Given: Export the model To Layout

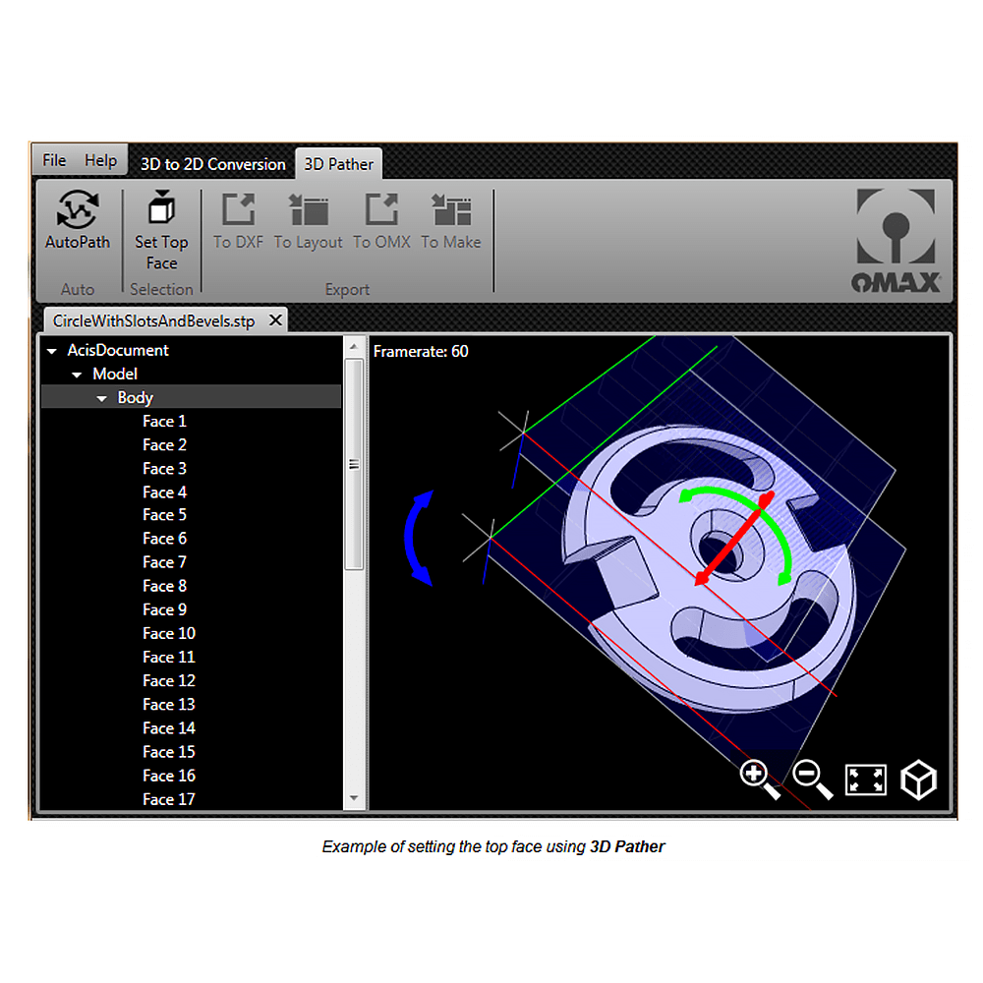Looking at the screenshot, I should coord(308,219).
